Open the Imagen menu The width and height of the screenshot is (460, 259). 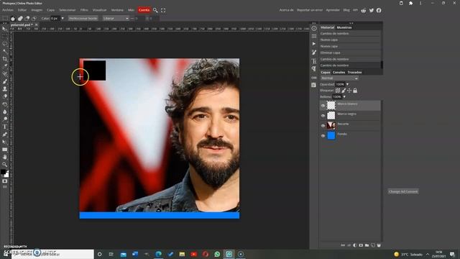37,10
